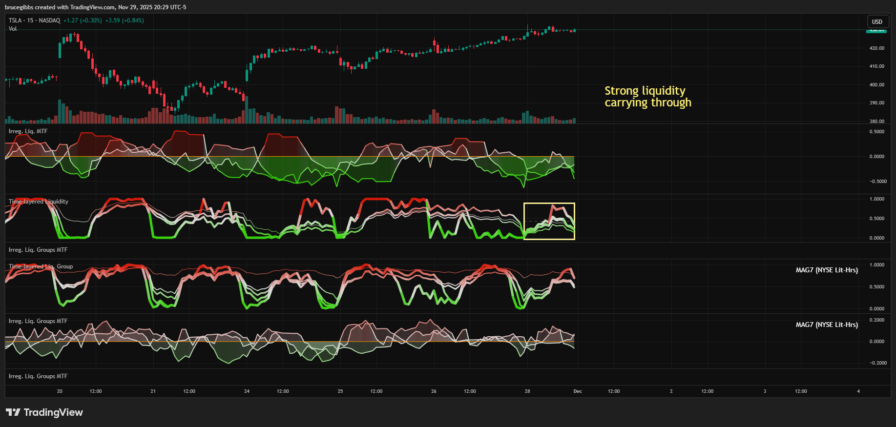Click the green current price tag on the price axis
This screenshot has height=427, width=896.
tap(876, 30)
